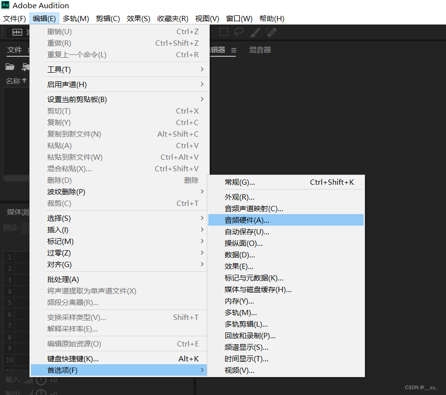Expand the 标记(M) submenu
This screenshot has height=395, width=446.
120,242
